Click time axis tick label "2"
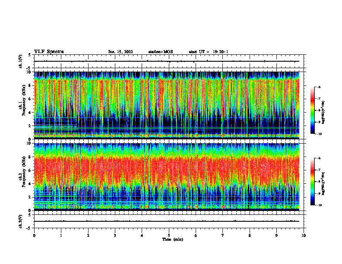This screenshot has height=264, width=342. click(x=88, y=236)
